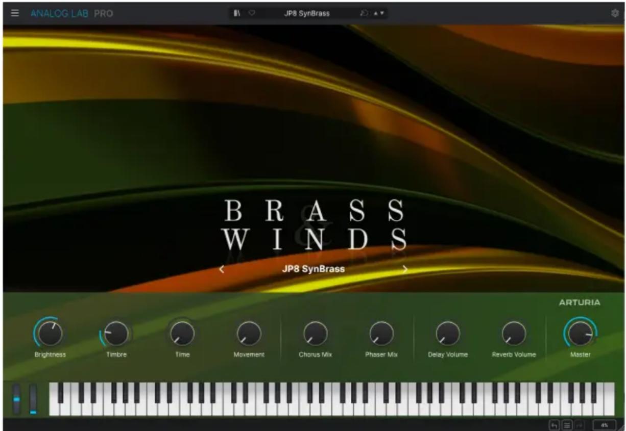This screenshot has height=431, width=626.
Task: Open the preset library browser icon
Action: 237,14
